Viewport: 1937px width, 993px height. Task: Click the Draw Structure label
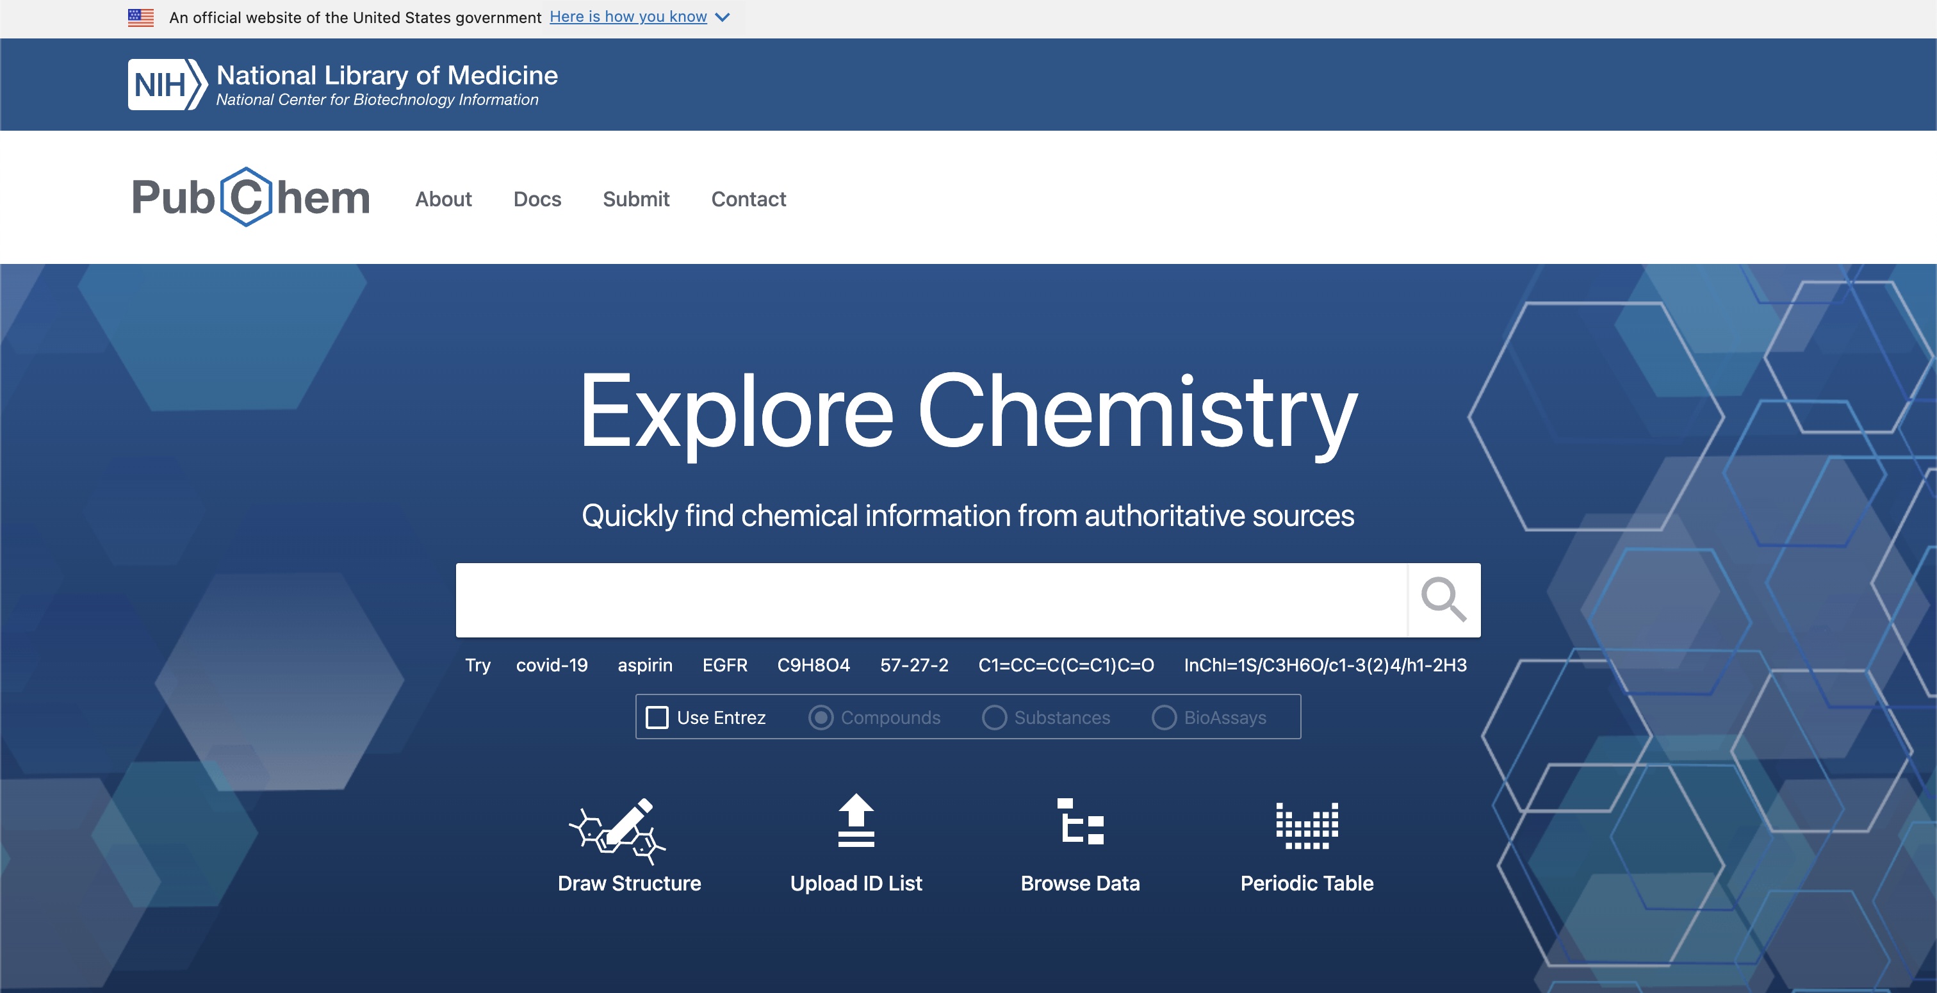[x=630, y=884]
